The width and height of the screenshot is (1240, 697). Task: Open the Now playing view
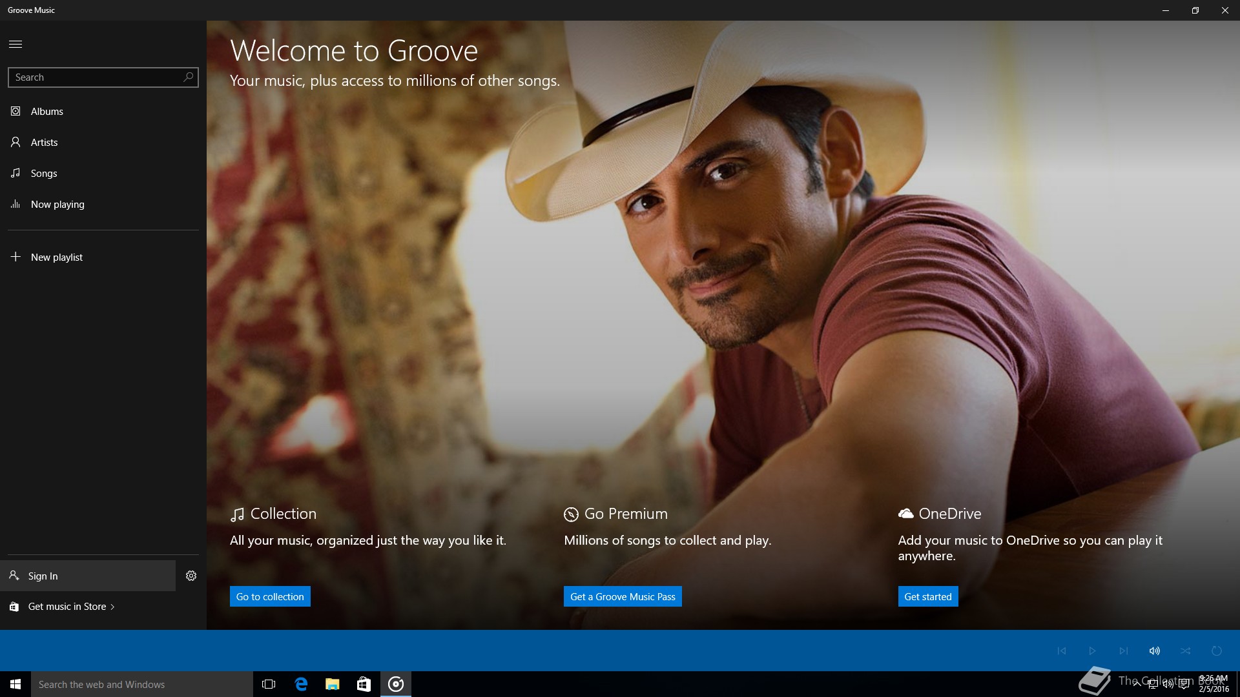(103, 204)
